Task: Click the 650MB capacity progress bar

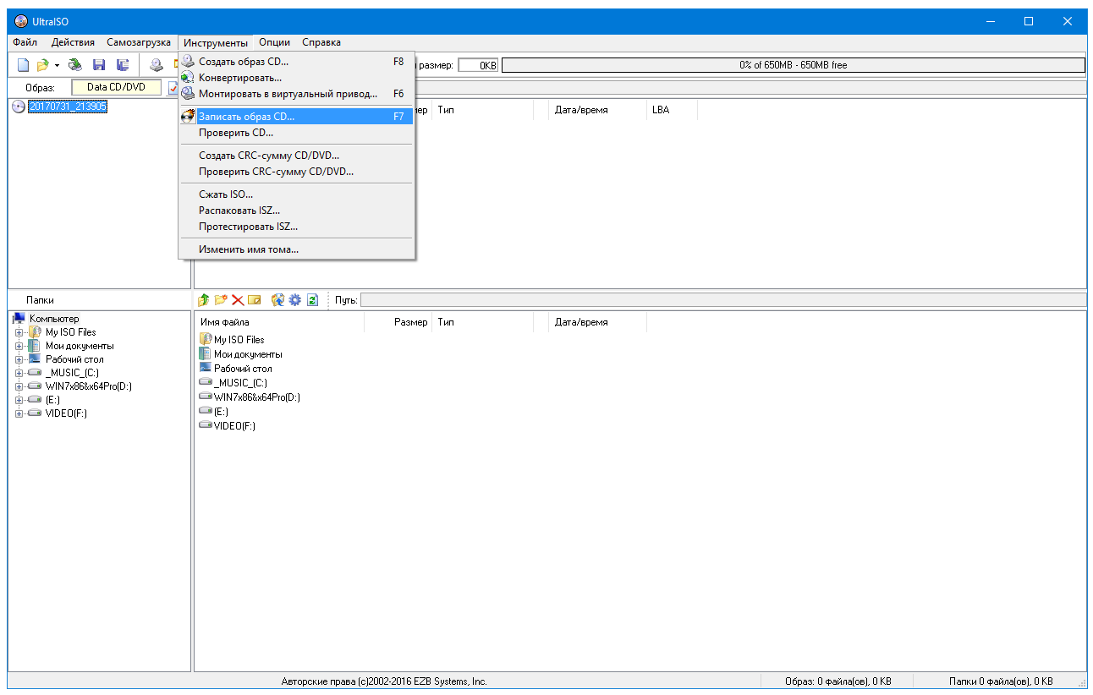Action: click(x=793, y=65)
